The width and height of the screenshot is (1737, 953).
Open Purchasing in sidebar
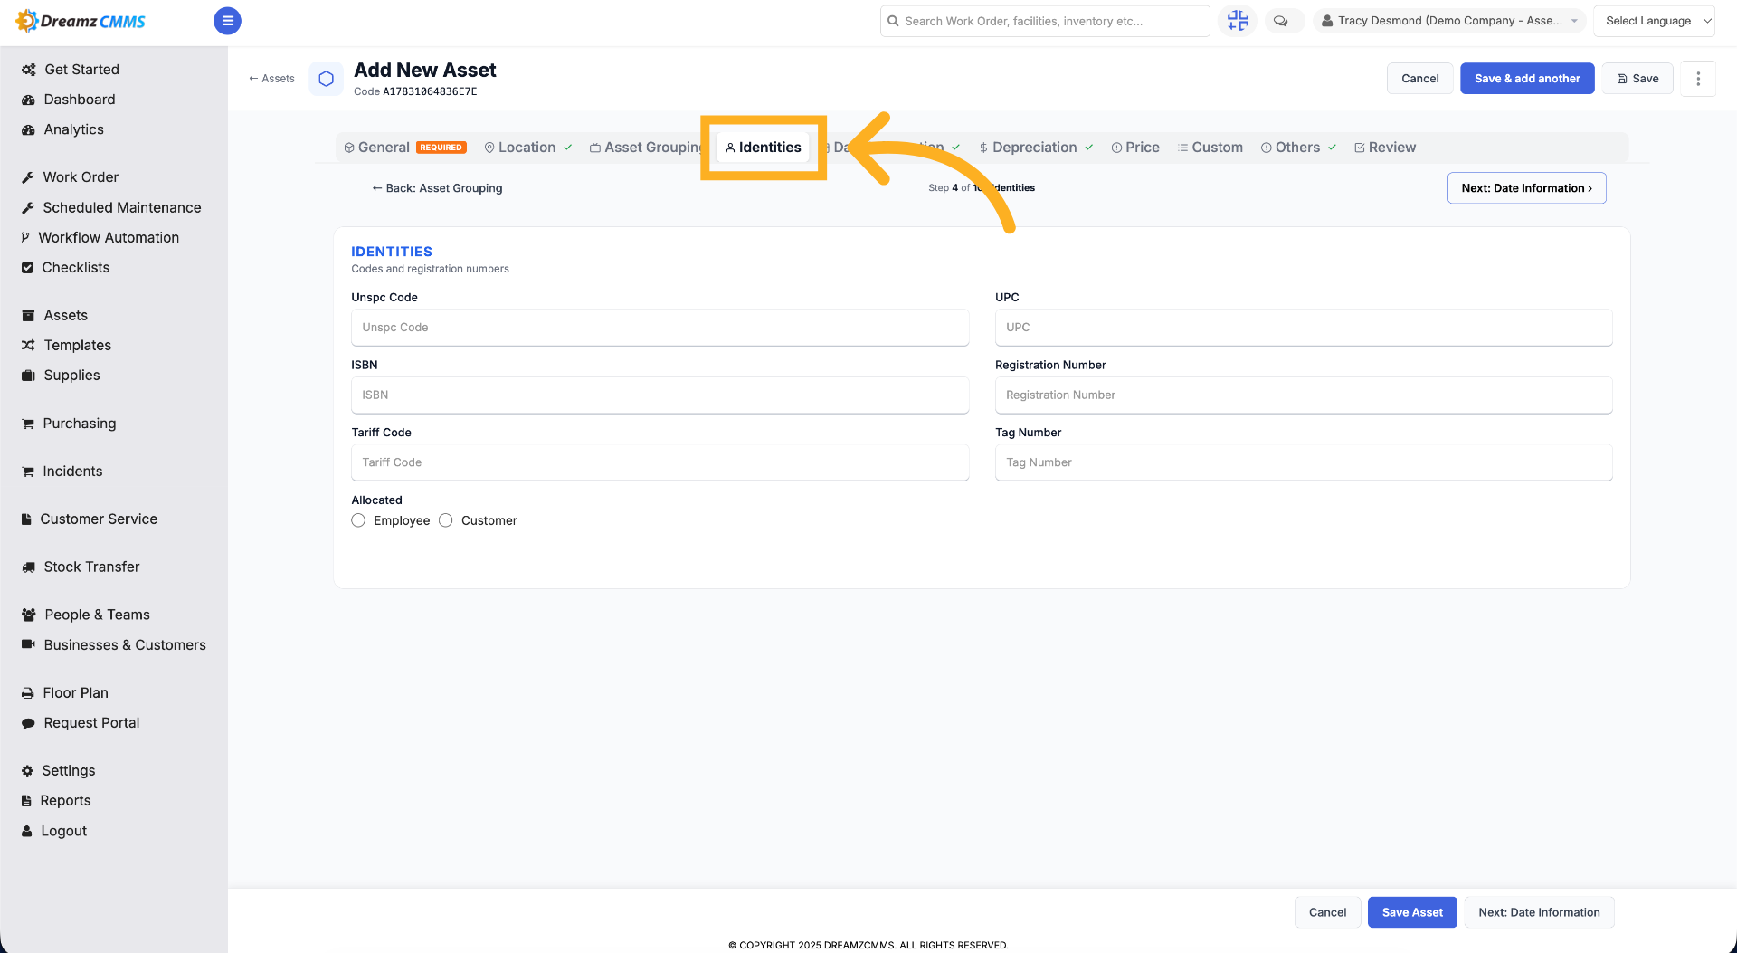point(69,424)
